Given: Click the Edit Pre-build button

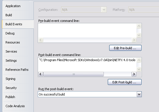Looking at the screenshot, I should pyautogui.click(x=125, y=48).
